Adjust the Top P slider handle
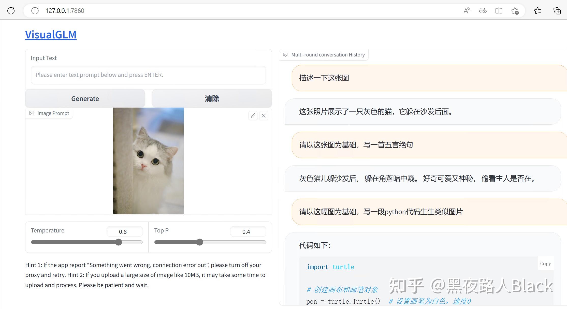 click(x=200, y=242)
